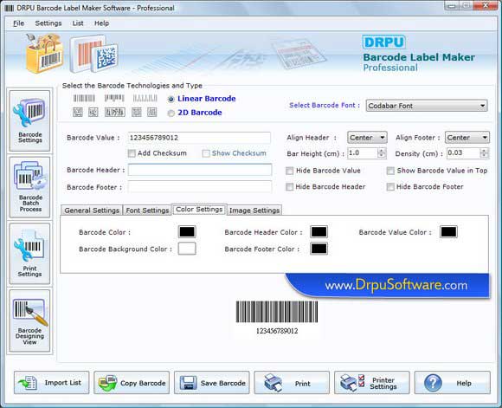The width and height of the screenshot is (502, 408).
Task: Click the wide 2D barcode sample icon
Action: (x=114, y=112)
